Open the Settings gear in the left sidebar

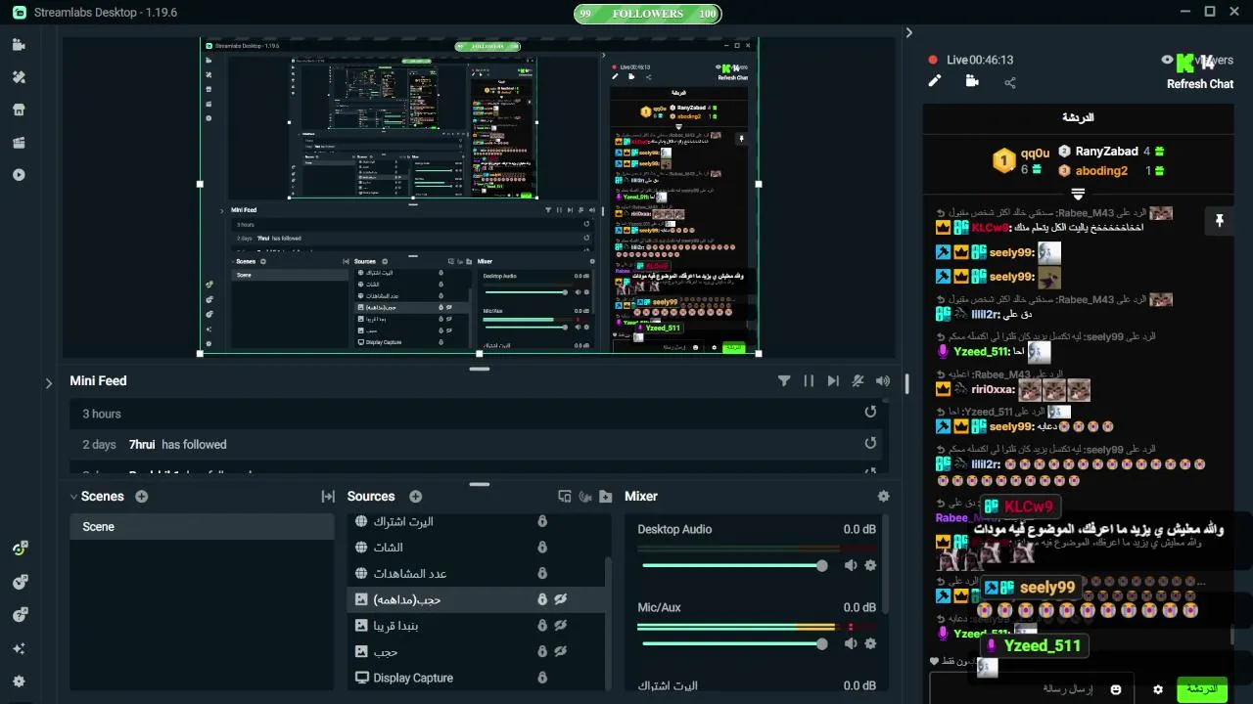19,682
